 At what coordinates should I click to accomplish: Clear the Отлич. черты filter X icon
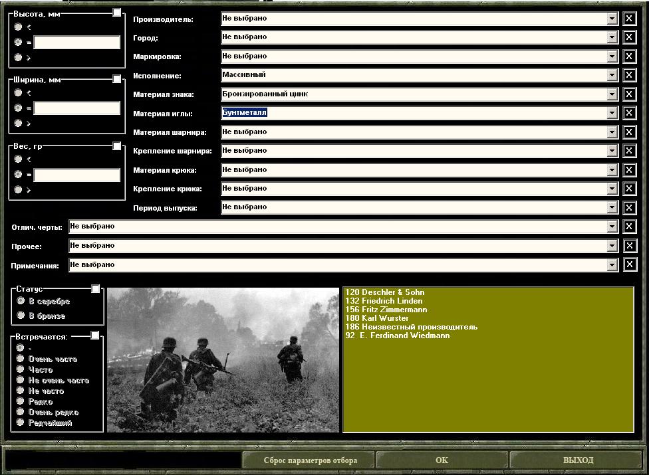click(630, 227)
